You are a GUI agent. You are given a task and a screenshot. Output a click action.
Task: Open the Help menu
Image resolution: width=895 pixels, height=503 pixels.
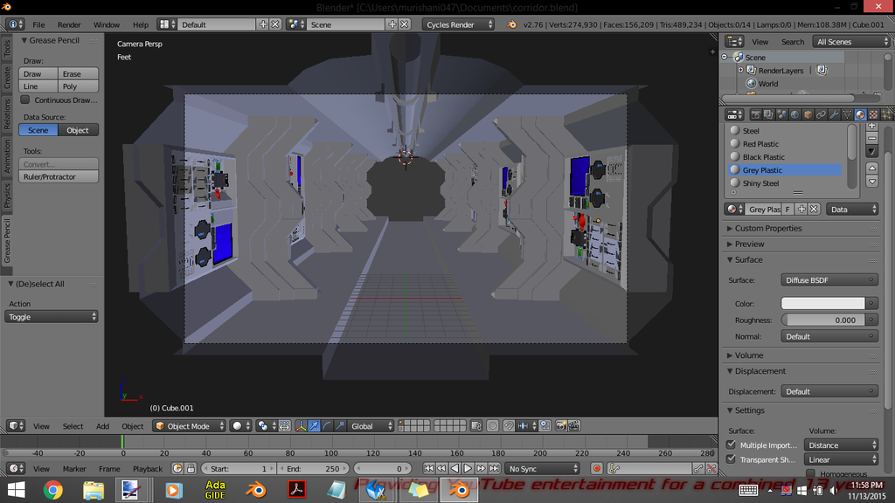pyautogui.click(x=141, y=24)
